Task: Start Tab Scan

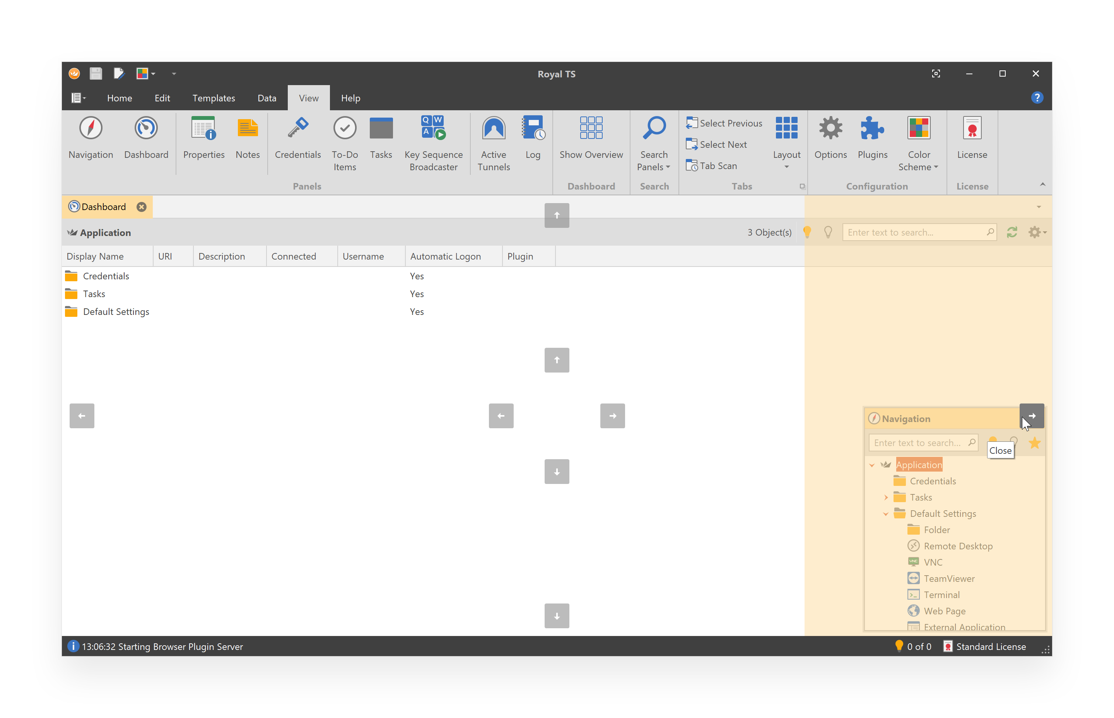Action: pos(711,166)
